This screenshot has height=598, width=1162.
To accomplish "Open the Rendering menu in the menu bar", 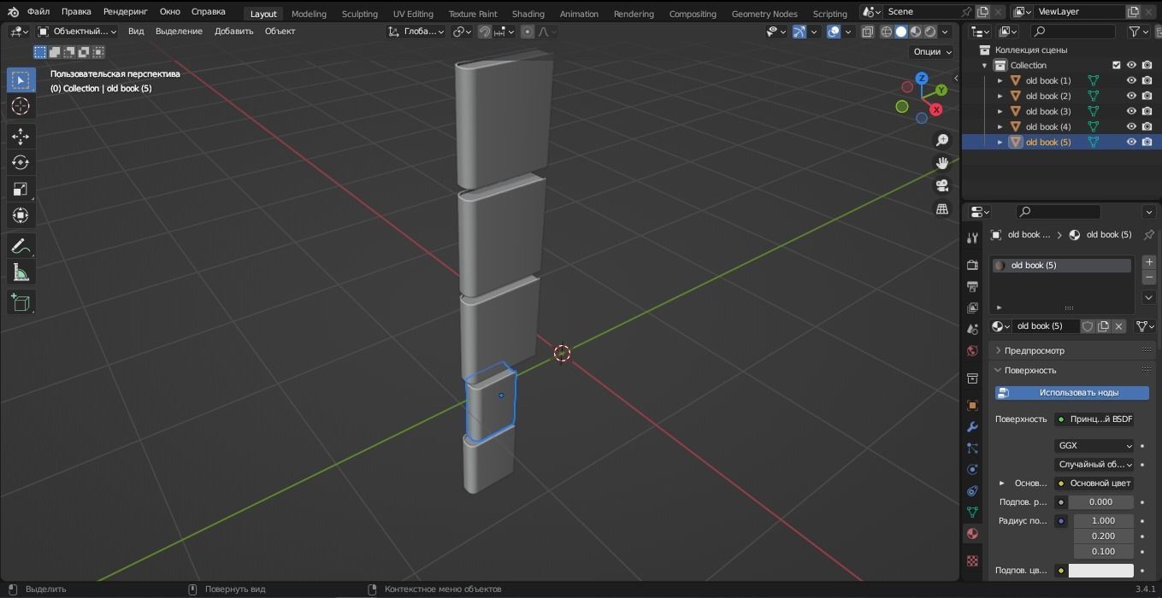I will (x=125, y=12).
